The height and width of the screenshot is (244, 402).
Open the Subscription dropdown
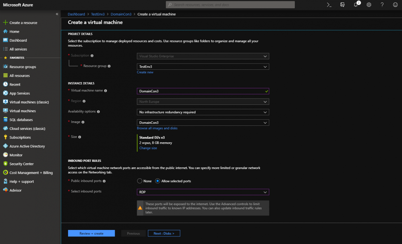(203, 56)
